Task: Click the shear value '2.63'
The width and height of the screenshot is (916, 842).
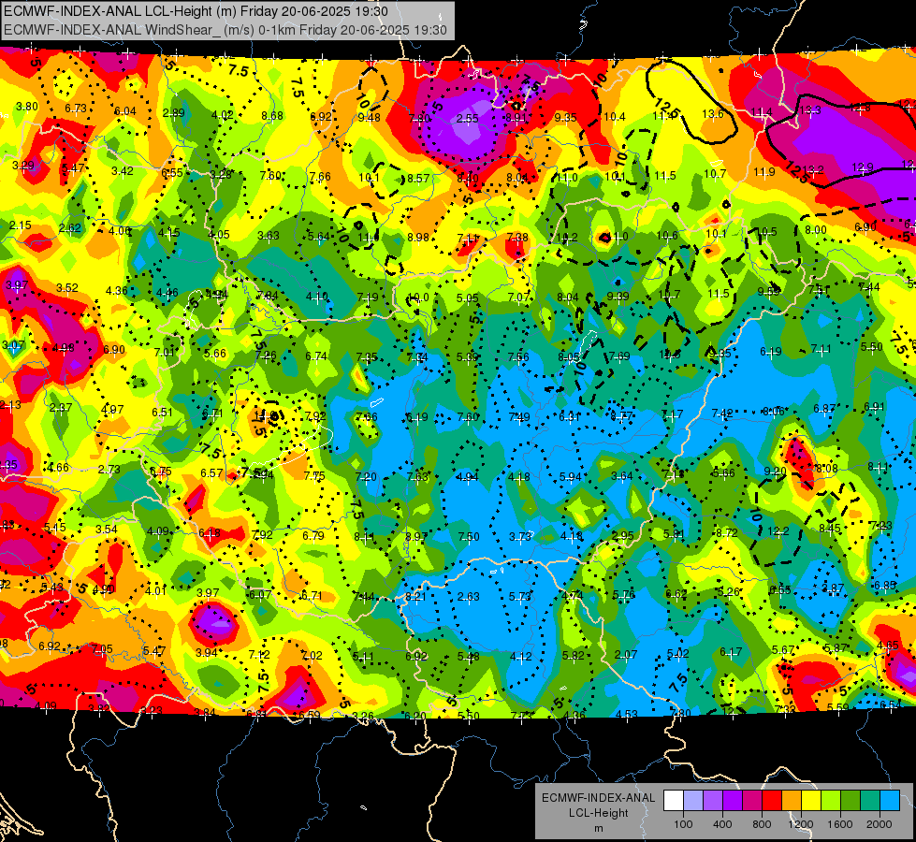Action: [x=469, y=597]
